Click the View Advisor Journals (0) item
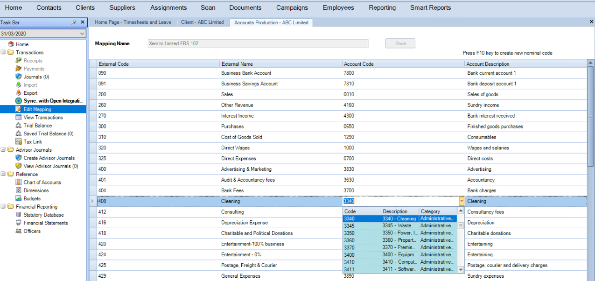This screenshot has height=281, width=595. (x=51, y=166)
